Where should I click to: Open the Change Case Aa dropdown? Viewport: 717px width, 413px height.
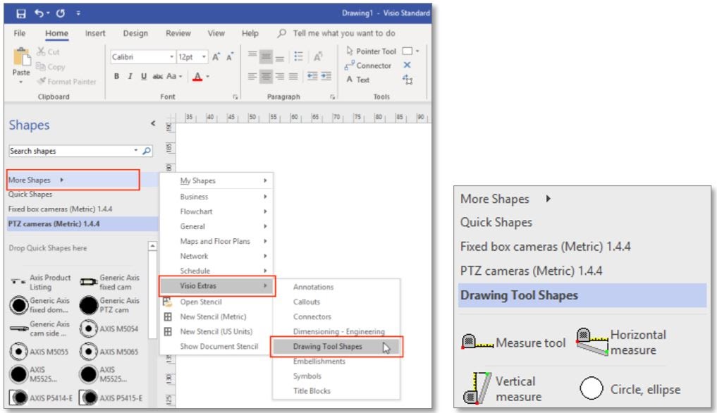point(174,76)
